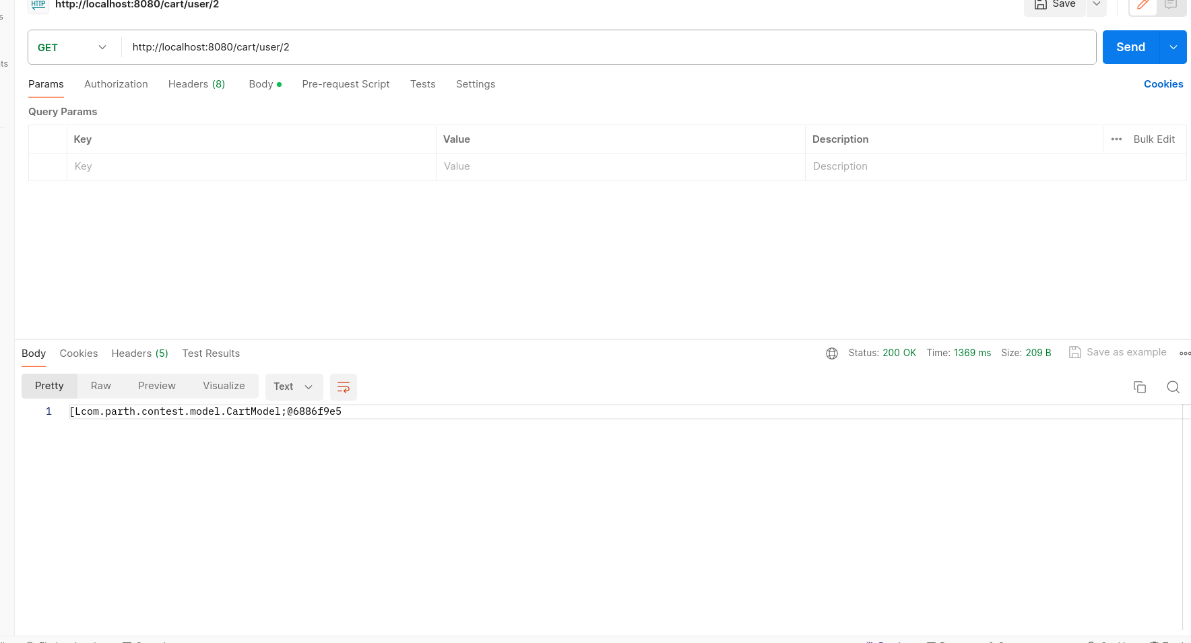The height and width of the screenshot is (643, 1191).
Task: Click the Description placeholder cell
Action: [996, 166]
